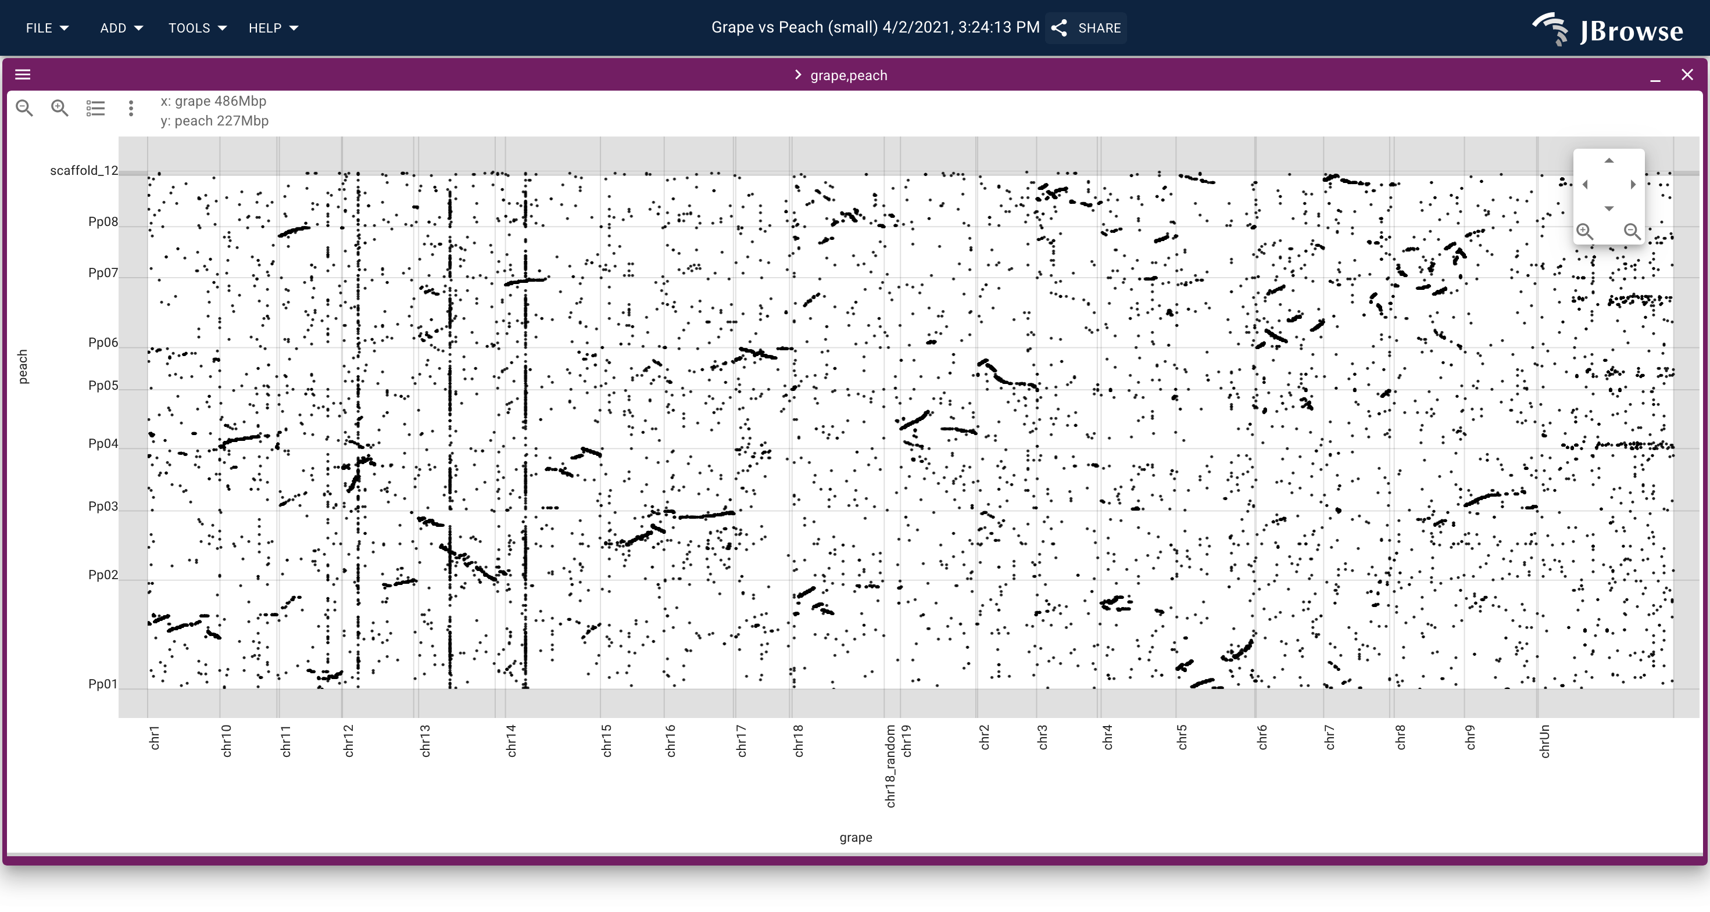1710x912 pixels.
Task: Click the chr11 x-axis label
Action: click(x=285, y=741)
